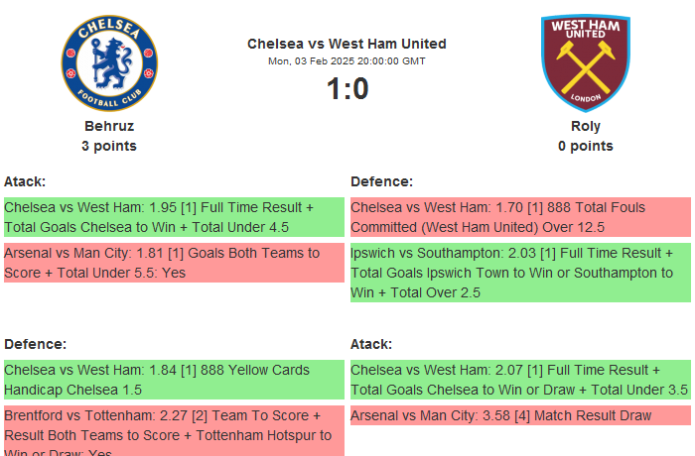Open Chelsea to Win + Total Under 4.5 bet
Image resolution: width=695 pixels, height=456 pixels.
[x=174, y=218]
